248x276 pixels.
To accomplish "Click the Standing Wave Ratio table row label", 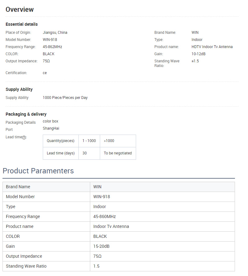I will (x=26, y=266).
